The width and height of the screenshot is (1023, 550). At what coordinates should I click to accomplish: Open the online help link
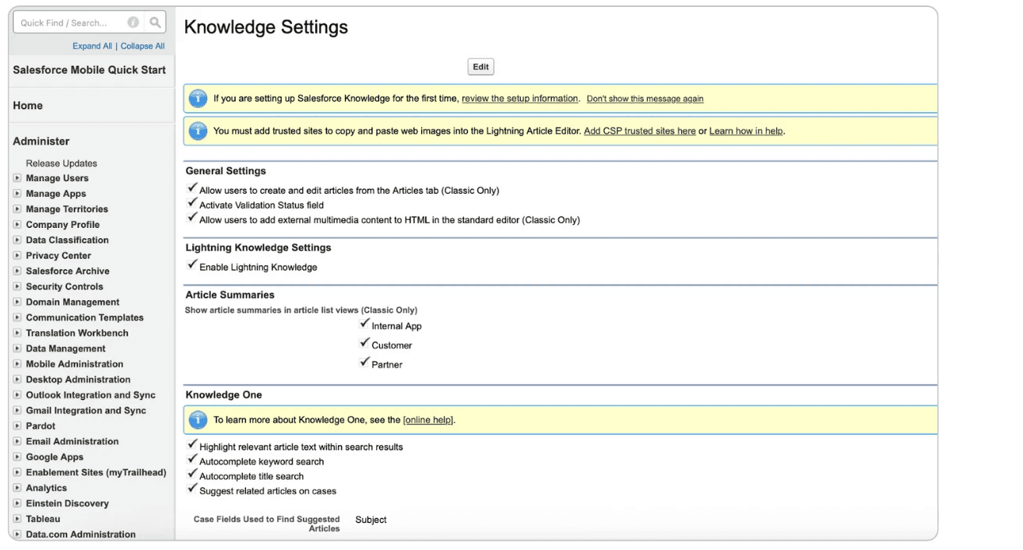pyautogui.click(x=428, y=420)
